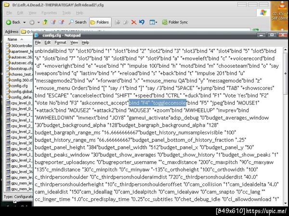The image size is (289, 216).
Task: Click the VLC cone icon on desktop
Action: pyautogui.click(x=282, y=5)
